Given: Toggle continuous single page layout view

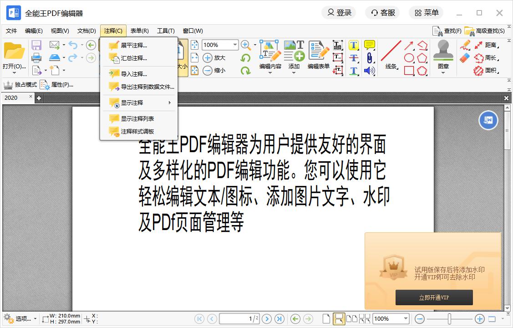Looking at the screenshot, I should click(338, 319).
